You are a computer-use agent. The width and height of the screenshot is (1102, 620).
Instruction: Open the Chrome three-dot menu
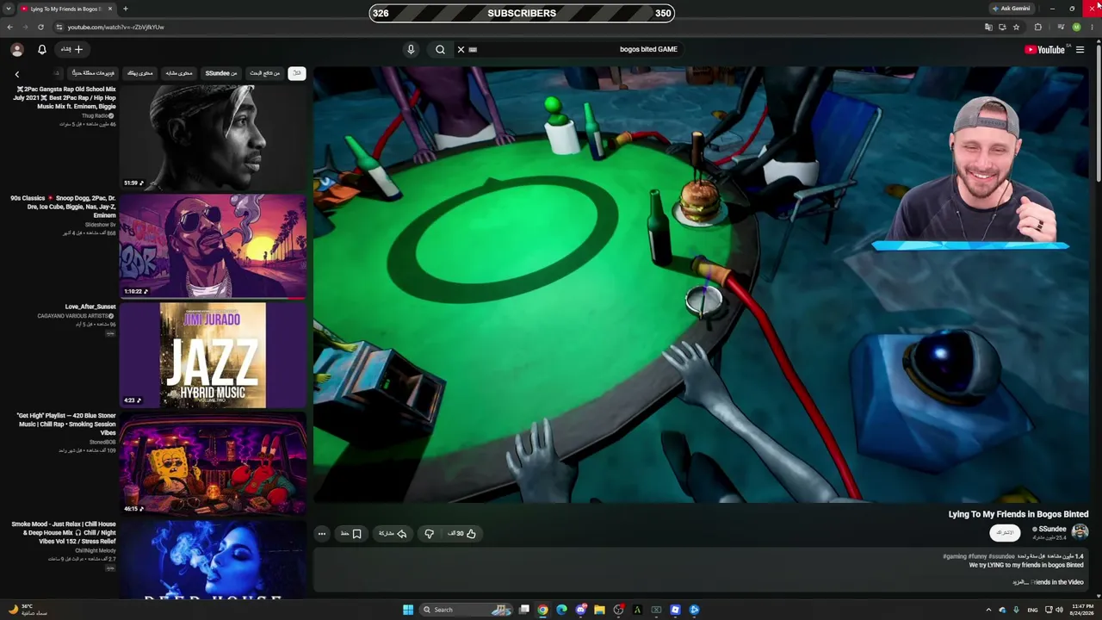point(1093,27)
